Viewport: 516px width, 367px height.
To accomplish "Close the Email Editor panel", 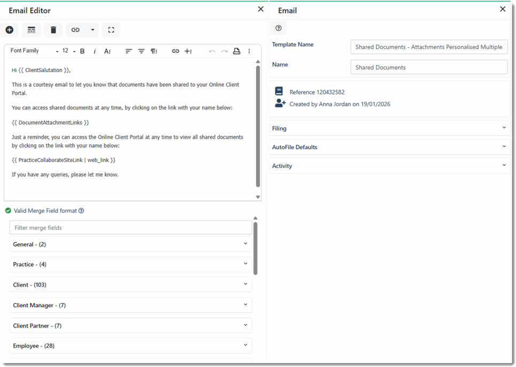I will 260,9.
